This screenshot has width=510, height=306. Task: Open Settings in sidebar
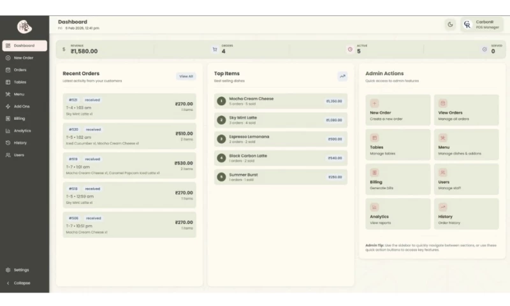(x=25, y=270)
